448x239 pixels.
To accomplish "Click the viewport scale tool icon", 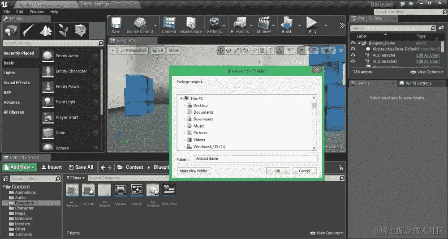I will coord(237,51).
